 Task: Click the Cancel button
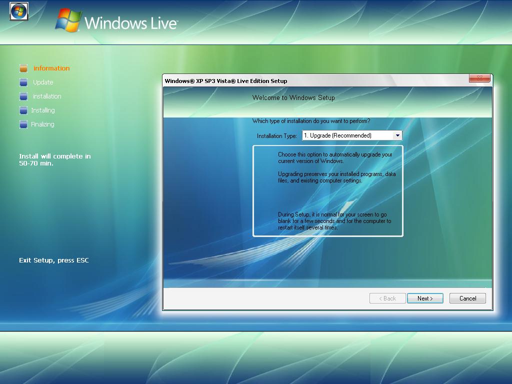coord(467,298)
